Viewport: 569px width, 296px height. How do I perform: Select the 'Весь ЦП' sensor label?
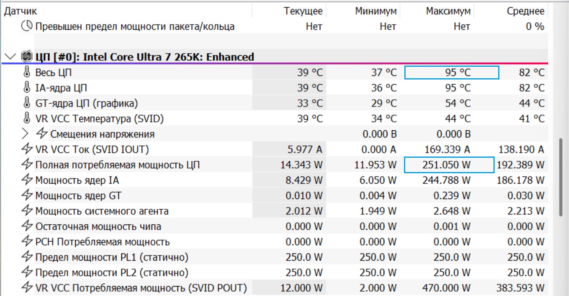[x=54, y=73]
